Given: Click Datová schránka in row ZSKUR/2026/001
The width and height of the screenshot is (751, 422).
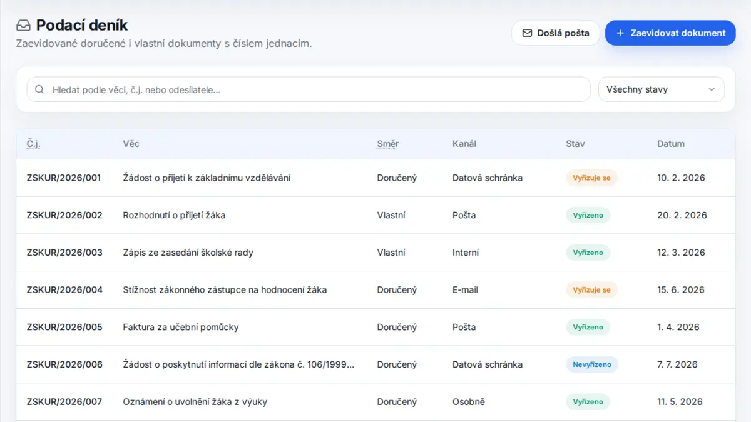Looking at the screenshot, I should [488, 178].
